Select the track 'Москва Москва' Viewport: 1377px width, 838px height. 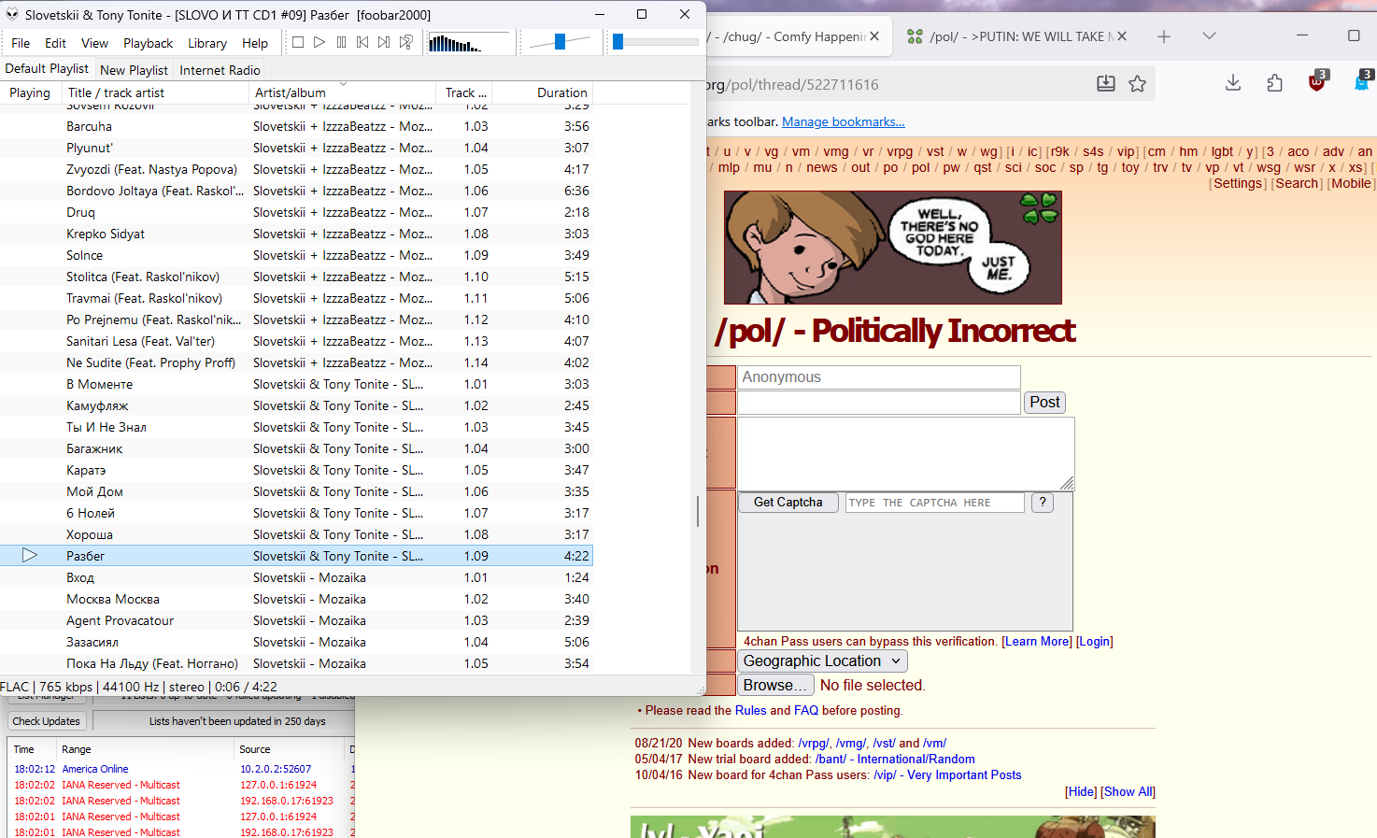pyautogui.click(x=296, y=599)
